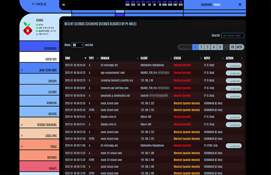271x175 pixels.
Task: Expand the Long-Term Data menu
Action: coord(39,68)
